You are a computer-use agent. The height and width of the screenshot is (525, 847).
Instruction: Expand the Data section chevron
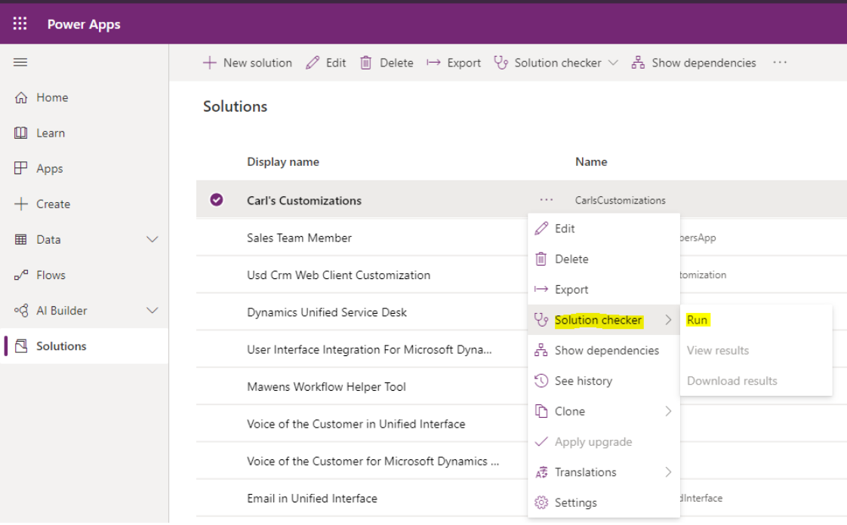pos(152,239)
